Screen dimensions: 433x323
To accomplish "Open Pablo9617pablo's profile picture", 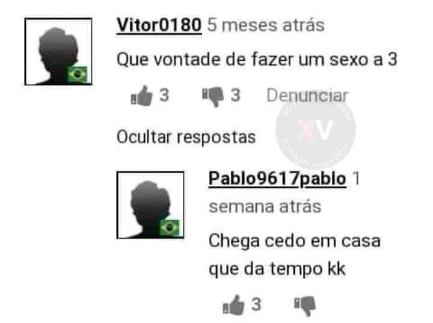I will (150, 205).
